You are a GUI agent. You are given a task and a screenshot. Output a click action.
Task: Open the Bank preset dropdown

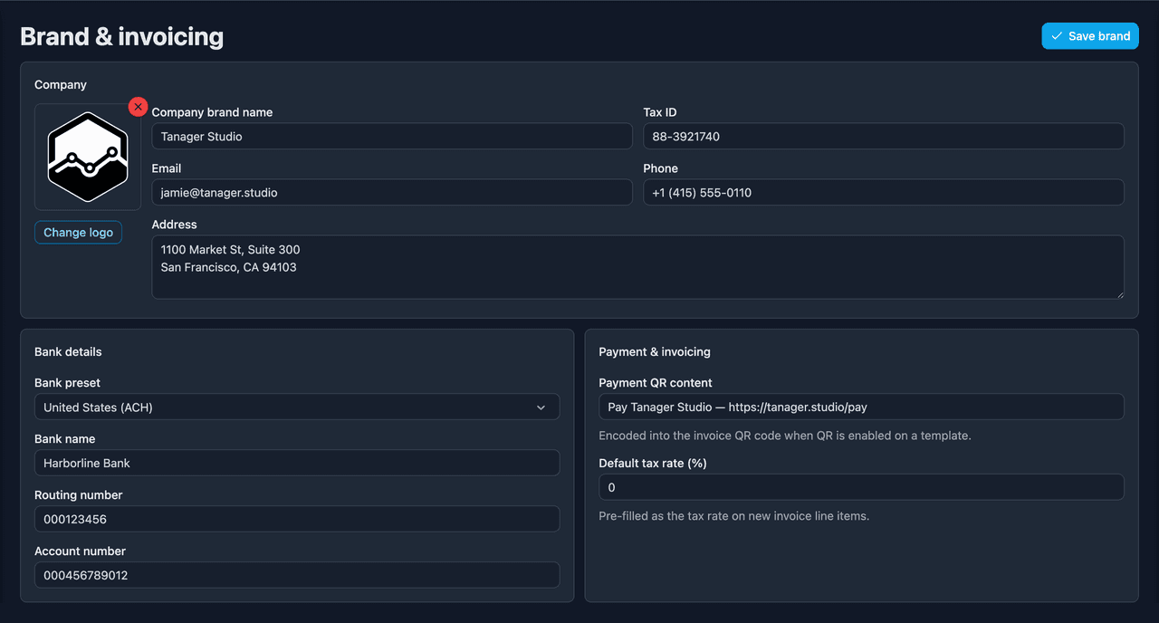point(297,407)
